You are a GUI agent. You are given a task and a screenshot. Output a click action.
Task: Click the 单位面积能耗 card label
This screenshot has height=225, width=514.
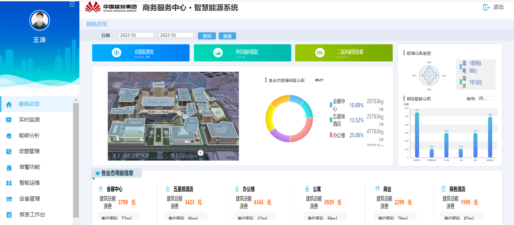(247, 52)
